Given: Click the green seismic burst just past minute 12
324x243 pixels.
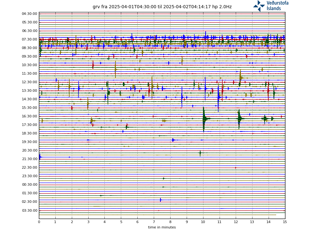Looking at the screenshot, I should [239, 119].
